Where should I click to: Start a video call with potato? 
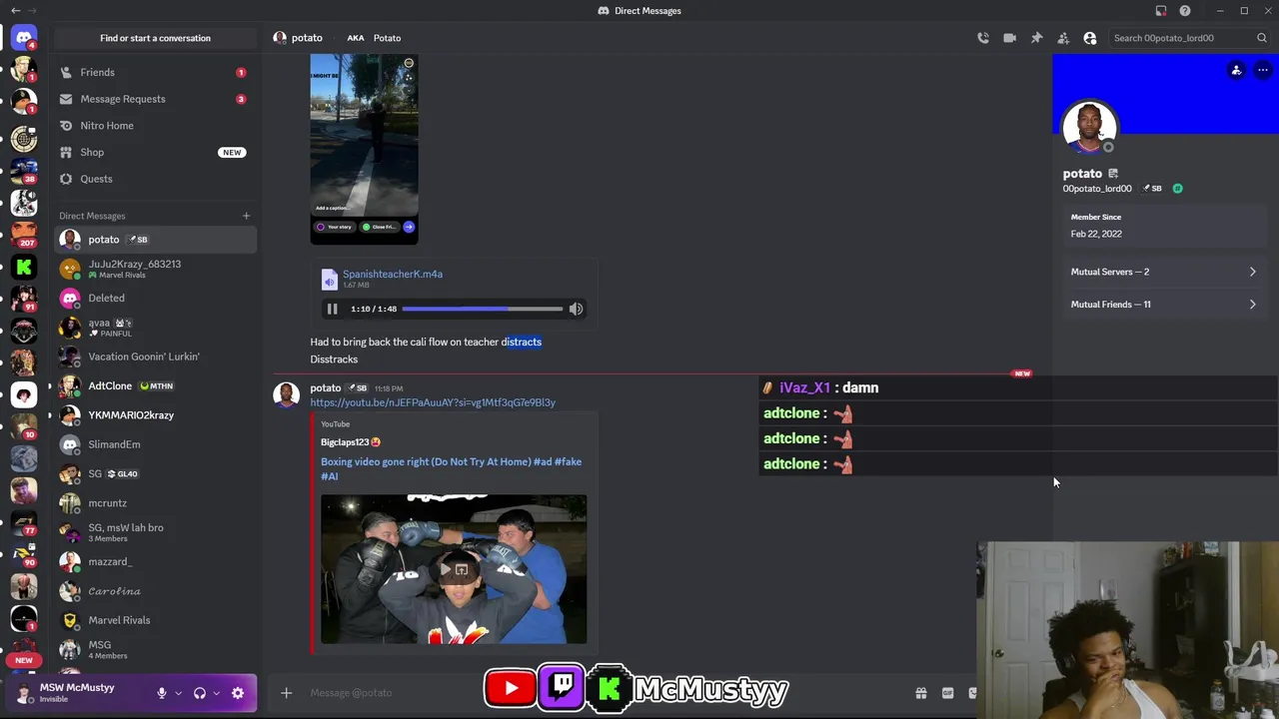tap(1009, 38)
